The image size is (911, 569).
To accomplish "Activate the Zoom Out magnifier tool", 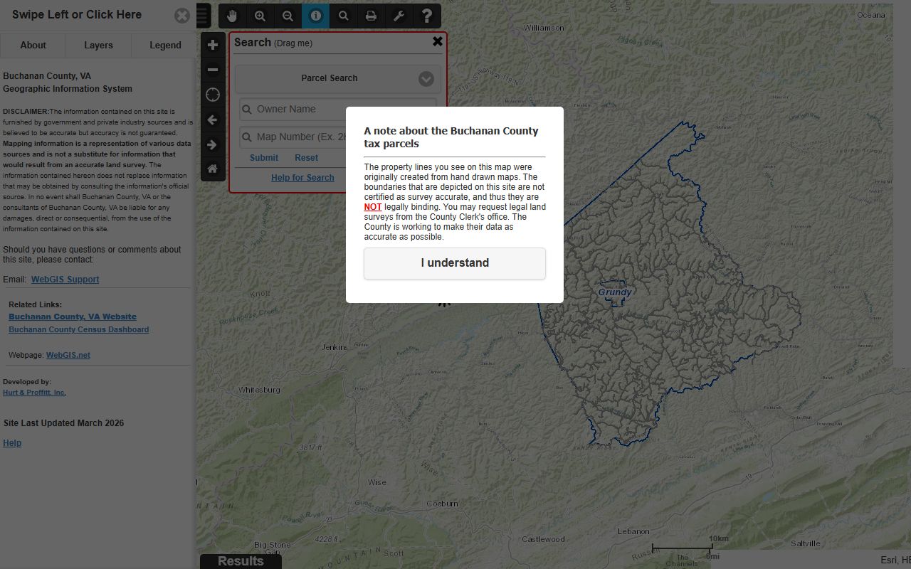I will click(288, 16).
